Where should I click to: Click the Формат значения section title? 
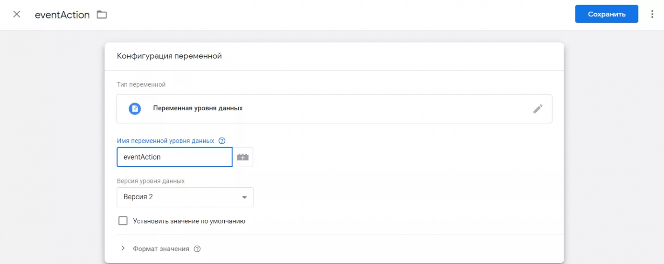pos(161,249)
